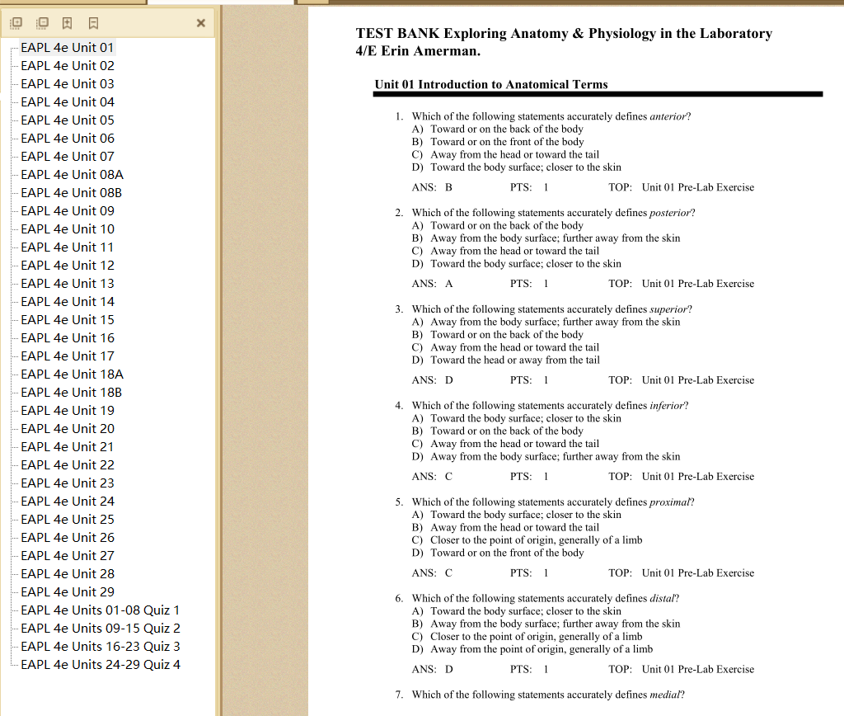
Task: Jump to bookmark EAPL 4e Unit 02
Action: (68, 66)
